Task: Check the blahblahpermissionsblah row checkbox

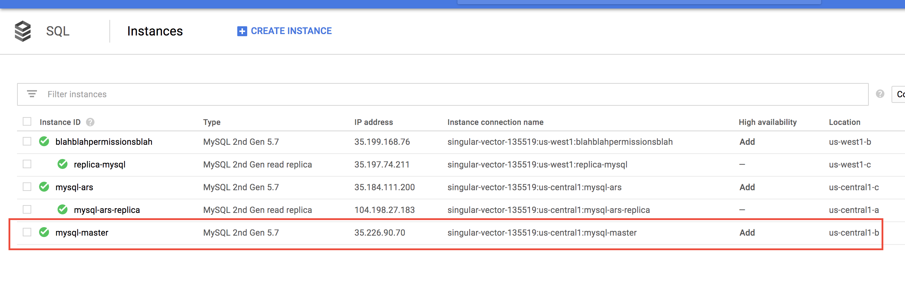Action: [x=27, y=142]
